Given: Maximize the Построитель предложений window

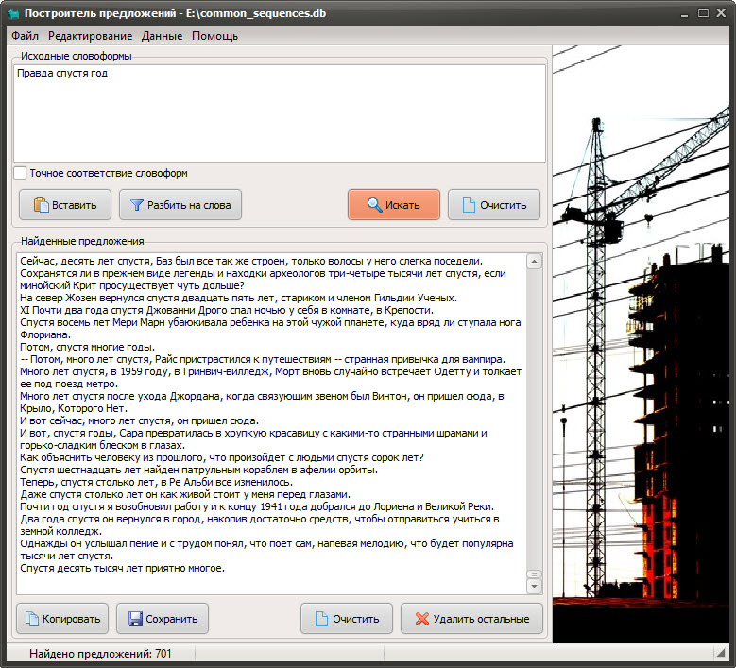Looking at the screenshot, I should tap(703, 13).
